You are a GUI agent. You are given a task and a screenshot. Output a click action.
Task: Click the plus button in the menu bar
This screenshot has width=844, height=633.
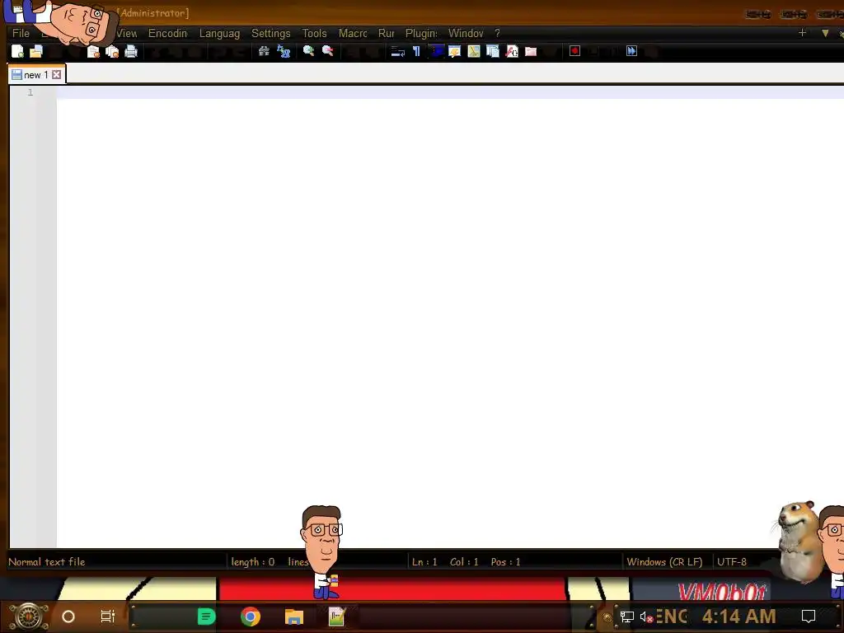click(802, 33)
